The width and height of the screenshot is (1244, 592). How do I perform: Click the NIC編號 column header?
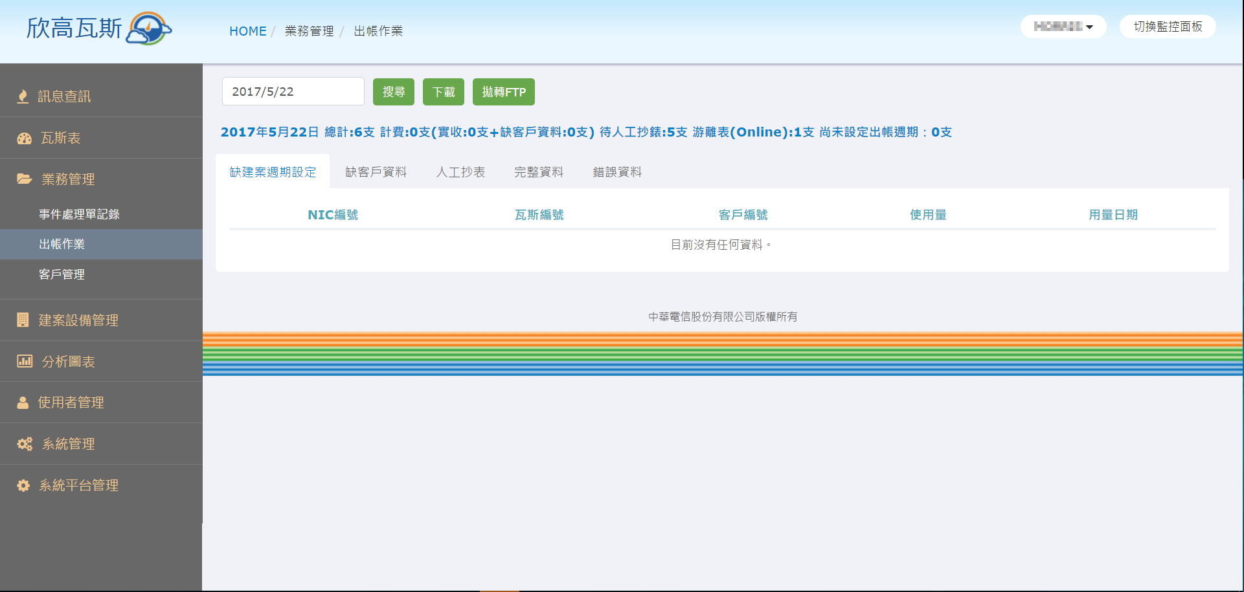pyautogui.click(x=333, y=215)
